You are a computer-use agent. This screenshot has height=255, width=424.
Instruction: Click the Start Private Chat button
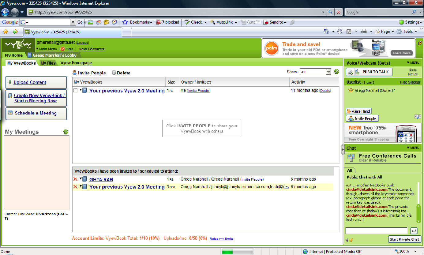[404, 239]
